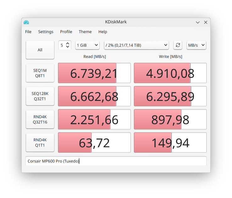This screenshot has height=198, width=232.
Task: Click the refresh storage list icon
Action: click(x=178, y=45)
